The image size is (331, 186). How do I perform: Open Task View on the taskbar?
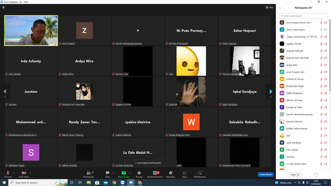pos(80,182)
